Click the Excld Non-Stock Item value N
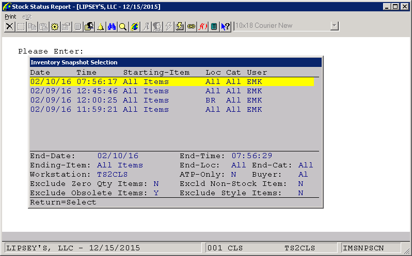The height and width of the screenshot is (256, 412). 300,184
